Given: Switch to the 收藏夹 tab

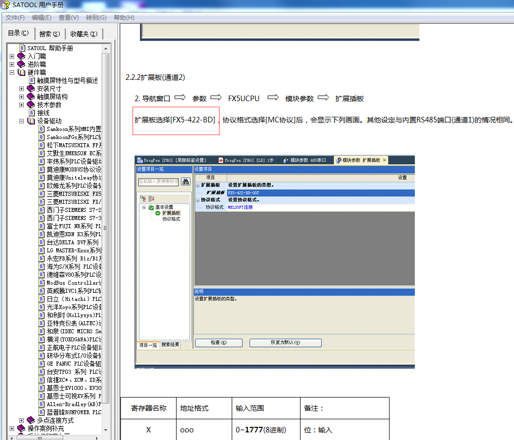Looking at the screenshot, I should (x=83, y=34).
